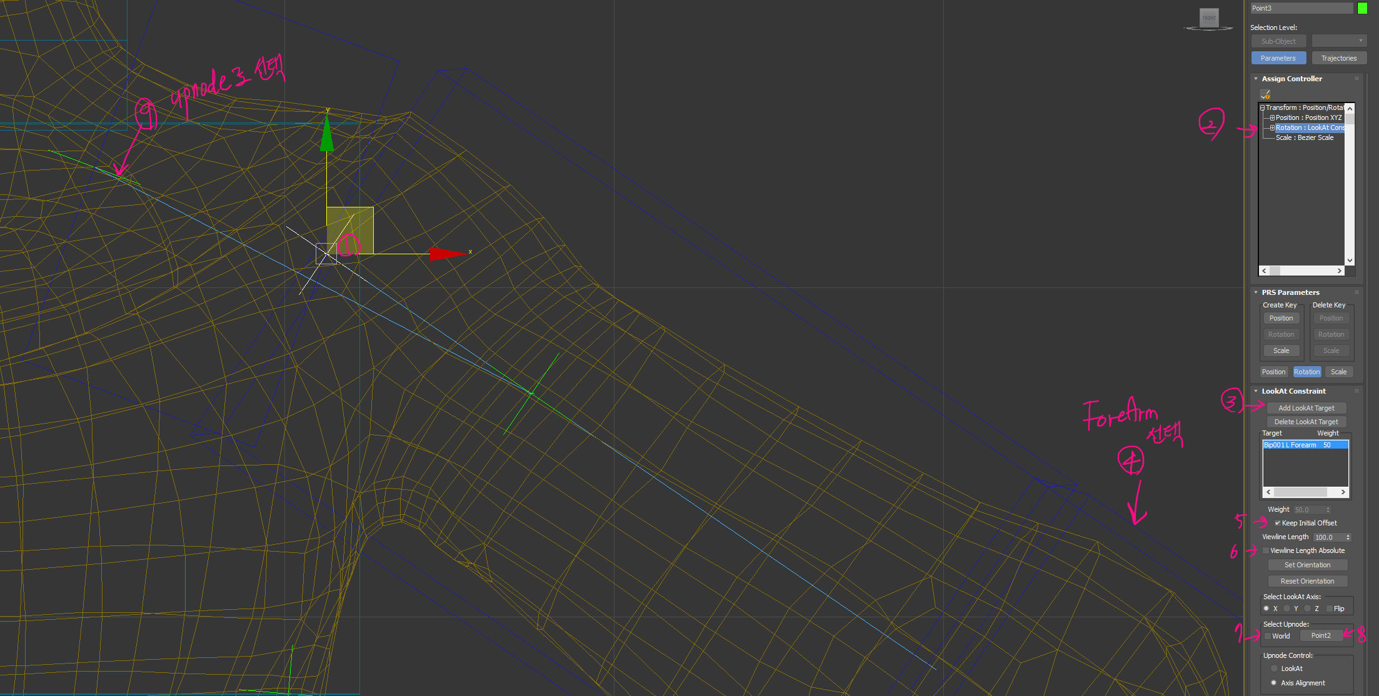Toggle the Keep Initial Offset checkbox

1278,523
